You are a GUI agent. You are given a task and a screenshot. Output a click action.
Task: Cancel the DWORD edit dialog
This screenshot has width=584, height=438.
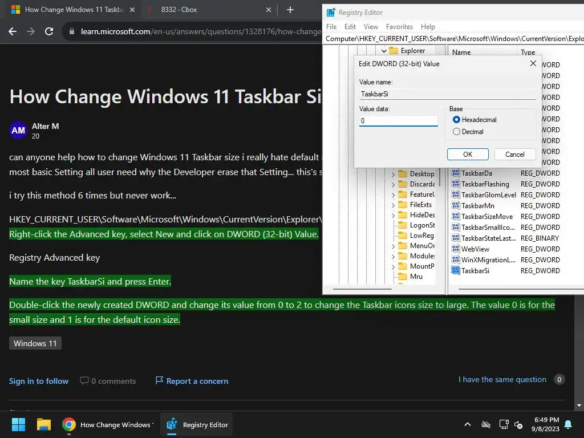tap(515, 154)
